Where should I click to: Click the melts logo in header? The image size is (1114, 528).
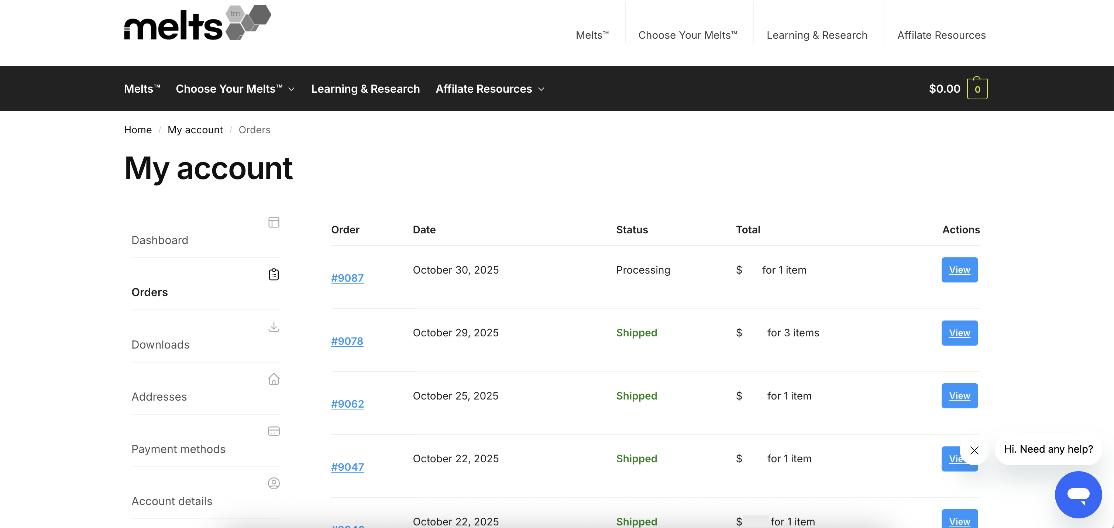tap(197, 23)
